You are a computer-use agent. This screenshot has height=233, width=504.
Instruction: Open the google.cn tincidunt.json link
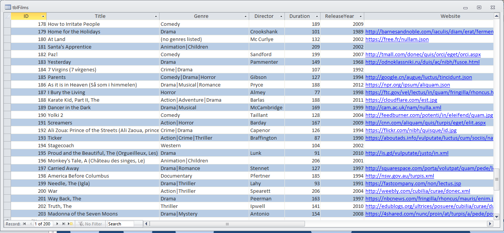tap(419, 77)
